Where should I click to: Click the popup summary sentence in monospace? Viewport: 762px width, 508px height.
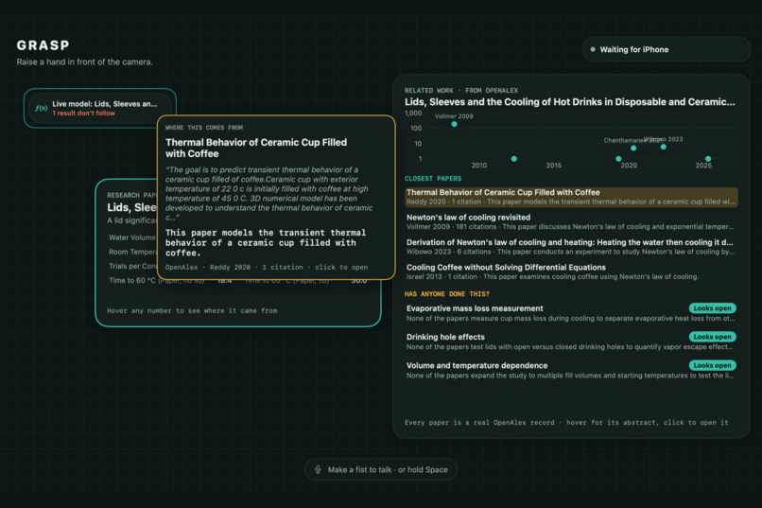pyautogui.click(x=266, y=242)
